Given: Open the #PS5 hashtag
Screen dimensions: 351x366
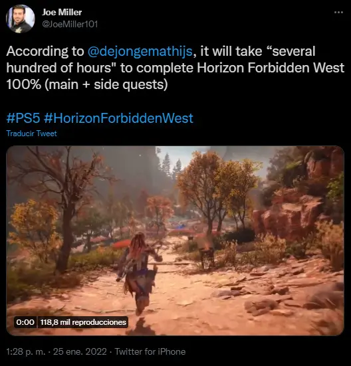Looking at the screenshot, I should [x=23, y=118].
